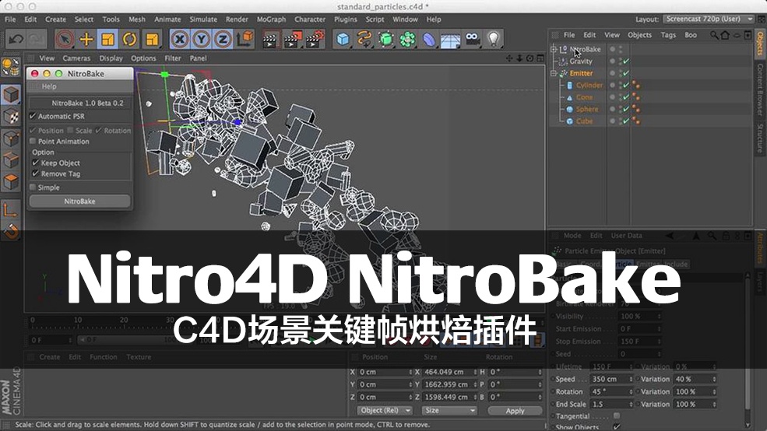
Task: Toggle the Z axis lock icon
Action: 223,39
